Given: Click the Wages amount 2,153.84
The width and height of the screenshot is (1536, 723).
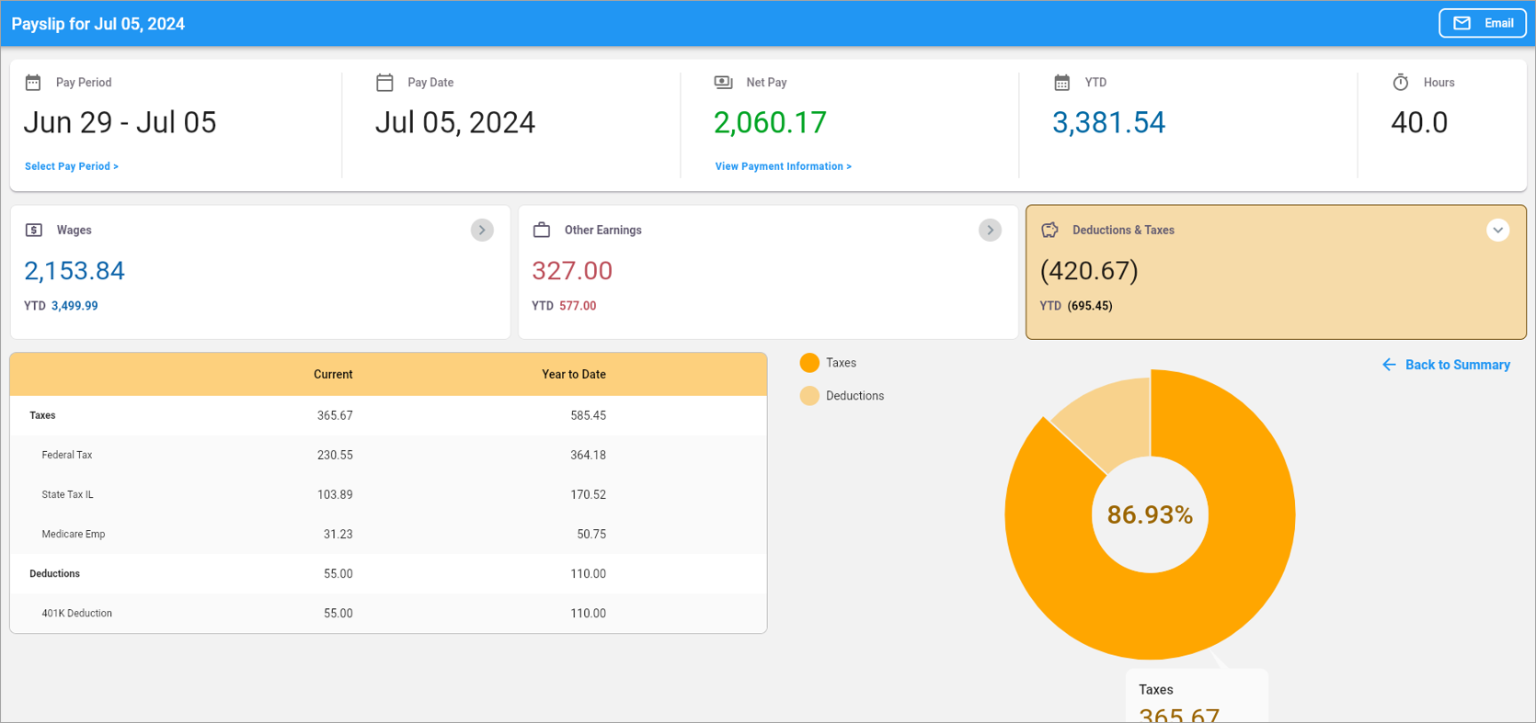Looking at the screenshot, I should pyautogui.click(x=74, y=271).
